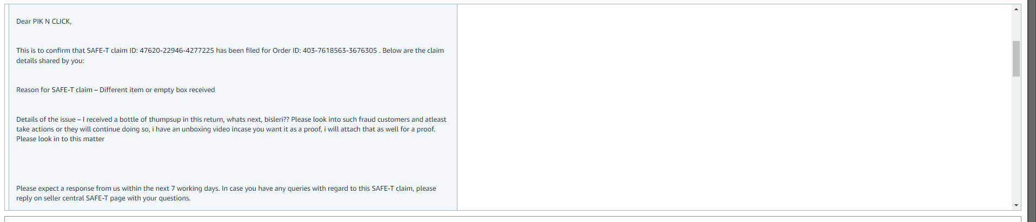Click the 'Different item or empty box received' text

157,90
